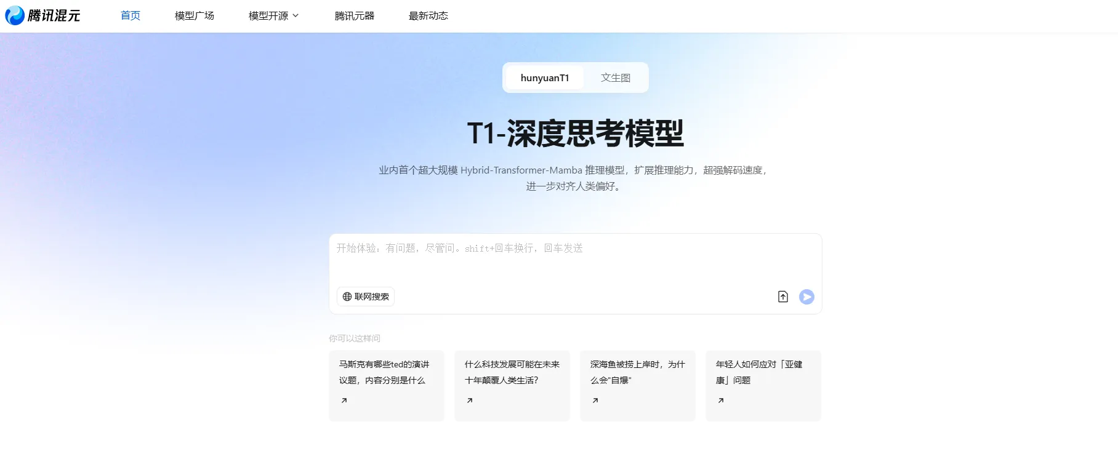Toggle the 联网搜索 web search option
The height and width of the screenshot is (467, 1118).
366,297
